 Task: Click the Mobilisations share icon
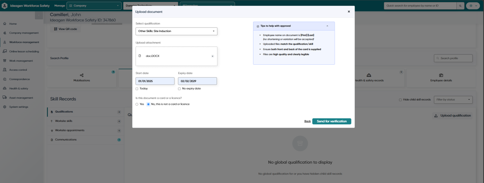click(x=82, y=75)
